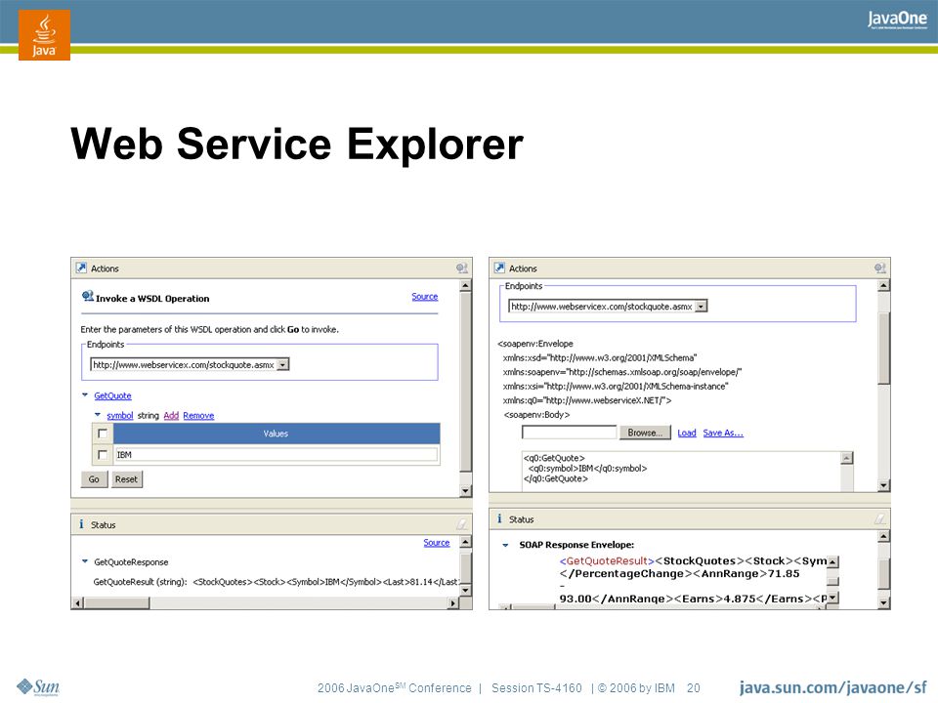Click the right Status panel eraser icon

(879, 518)
